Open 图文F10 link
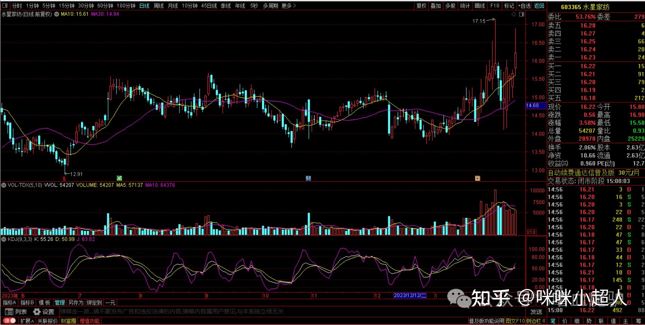Viewport: 645px width, 325px height. (515, 321)
